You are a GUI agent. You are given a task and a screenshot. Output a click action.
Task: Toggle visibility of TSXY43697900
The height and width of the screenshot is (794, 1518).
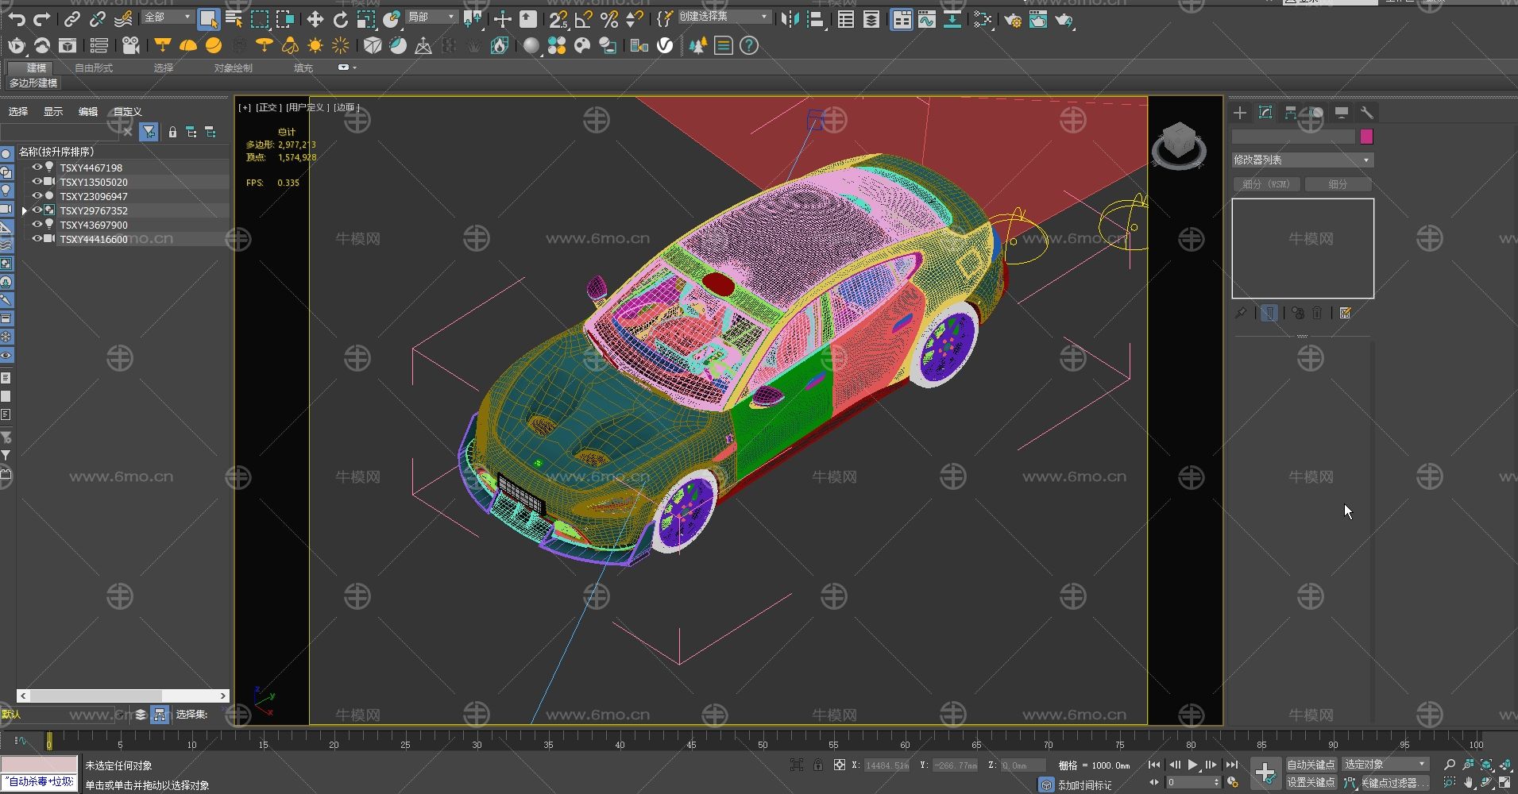pos(37,225)
